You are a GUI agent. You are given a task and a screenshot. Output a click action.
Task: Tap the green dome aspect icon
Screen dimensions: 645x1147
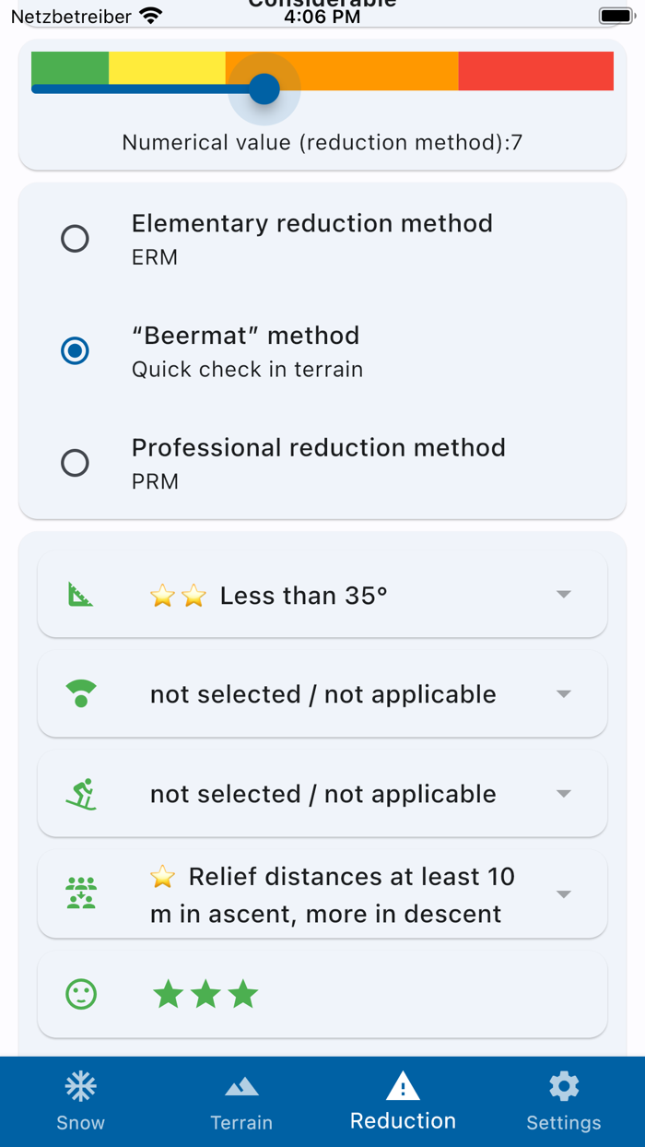tap(81, 693)
